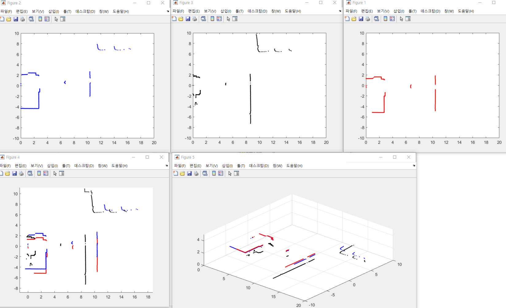This screenshot has height=308, width=506.
Task: Select the New Figure icon in Figure 2
Action: [x=2, y=19]
